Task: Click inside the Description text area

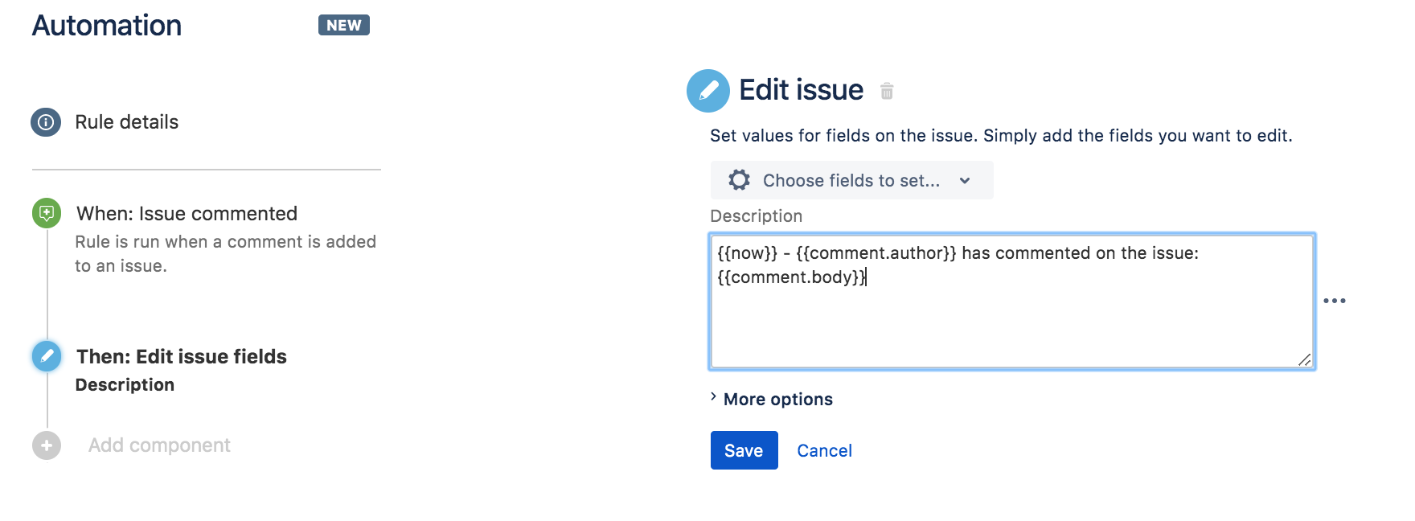Action: tap(1011, 302)
